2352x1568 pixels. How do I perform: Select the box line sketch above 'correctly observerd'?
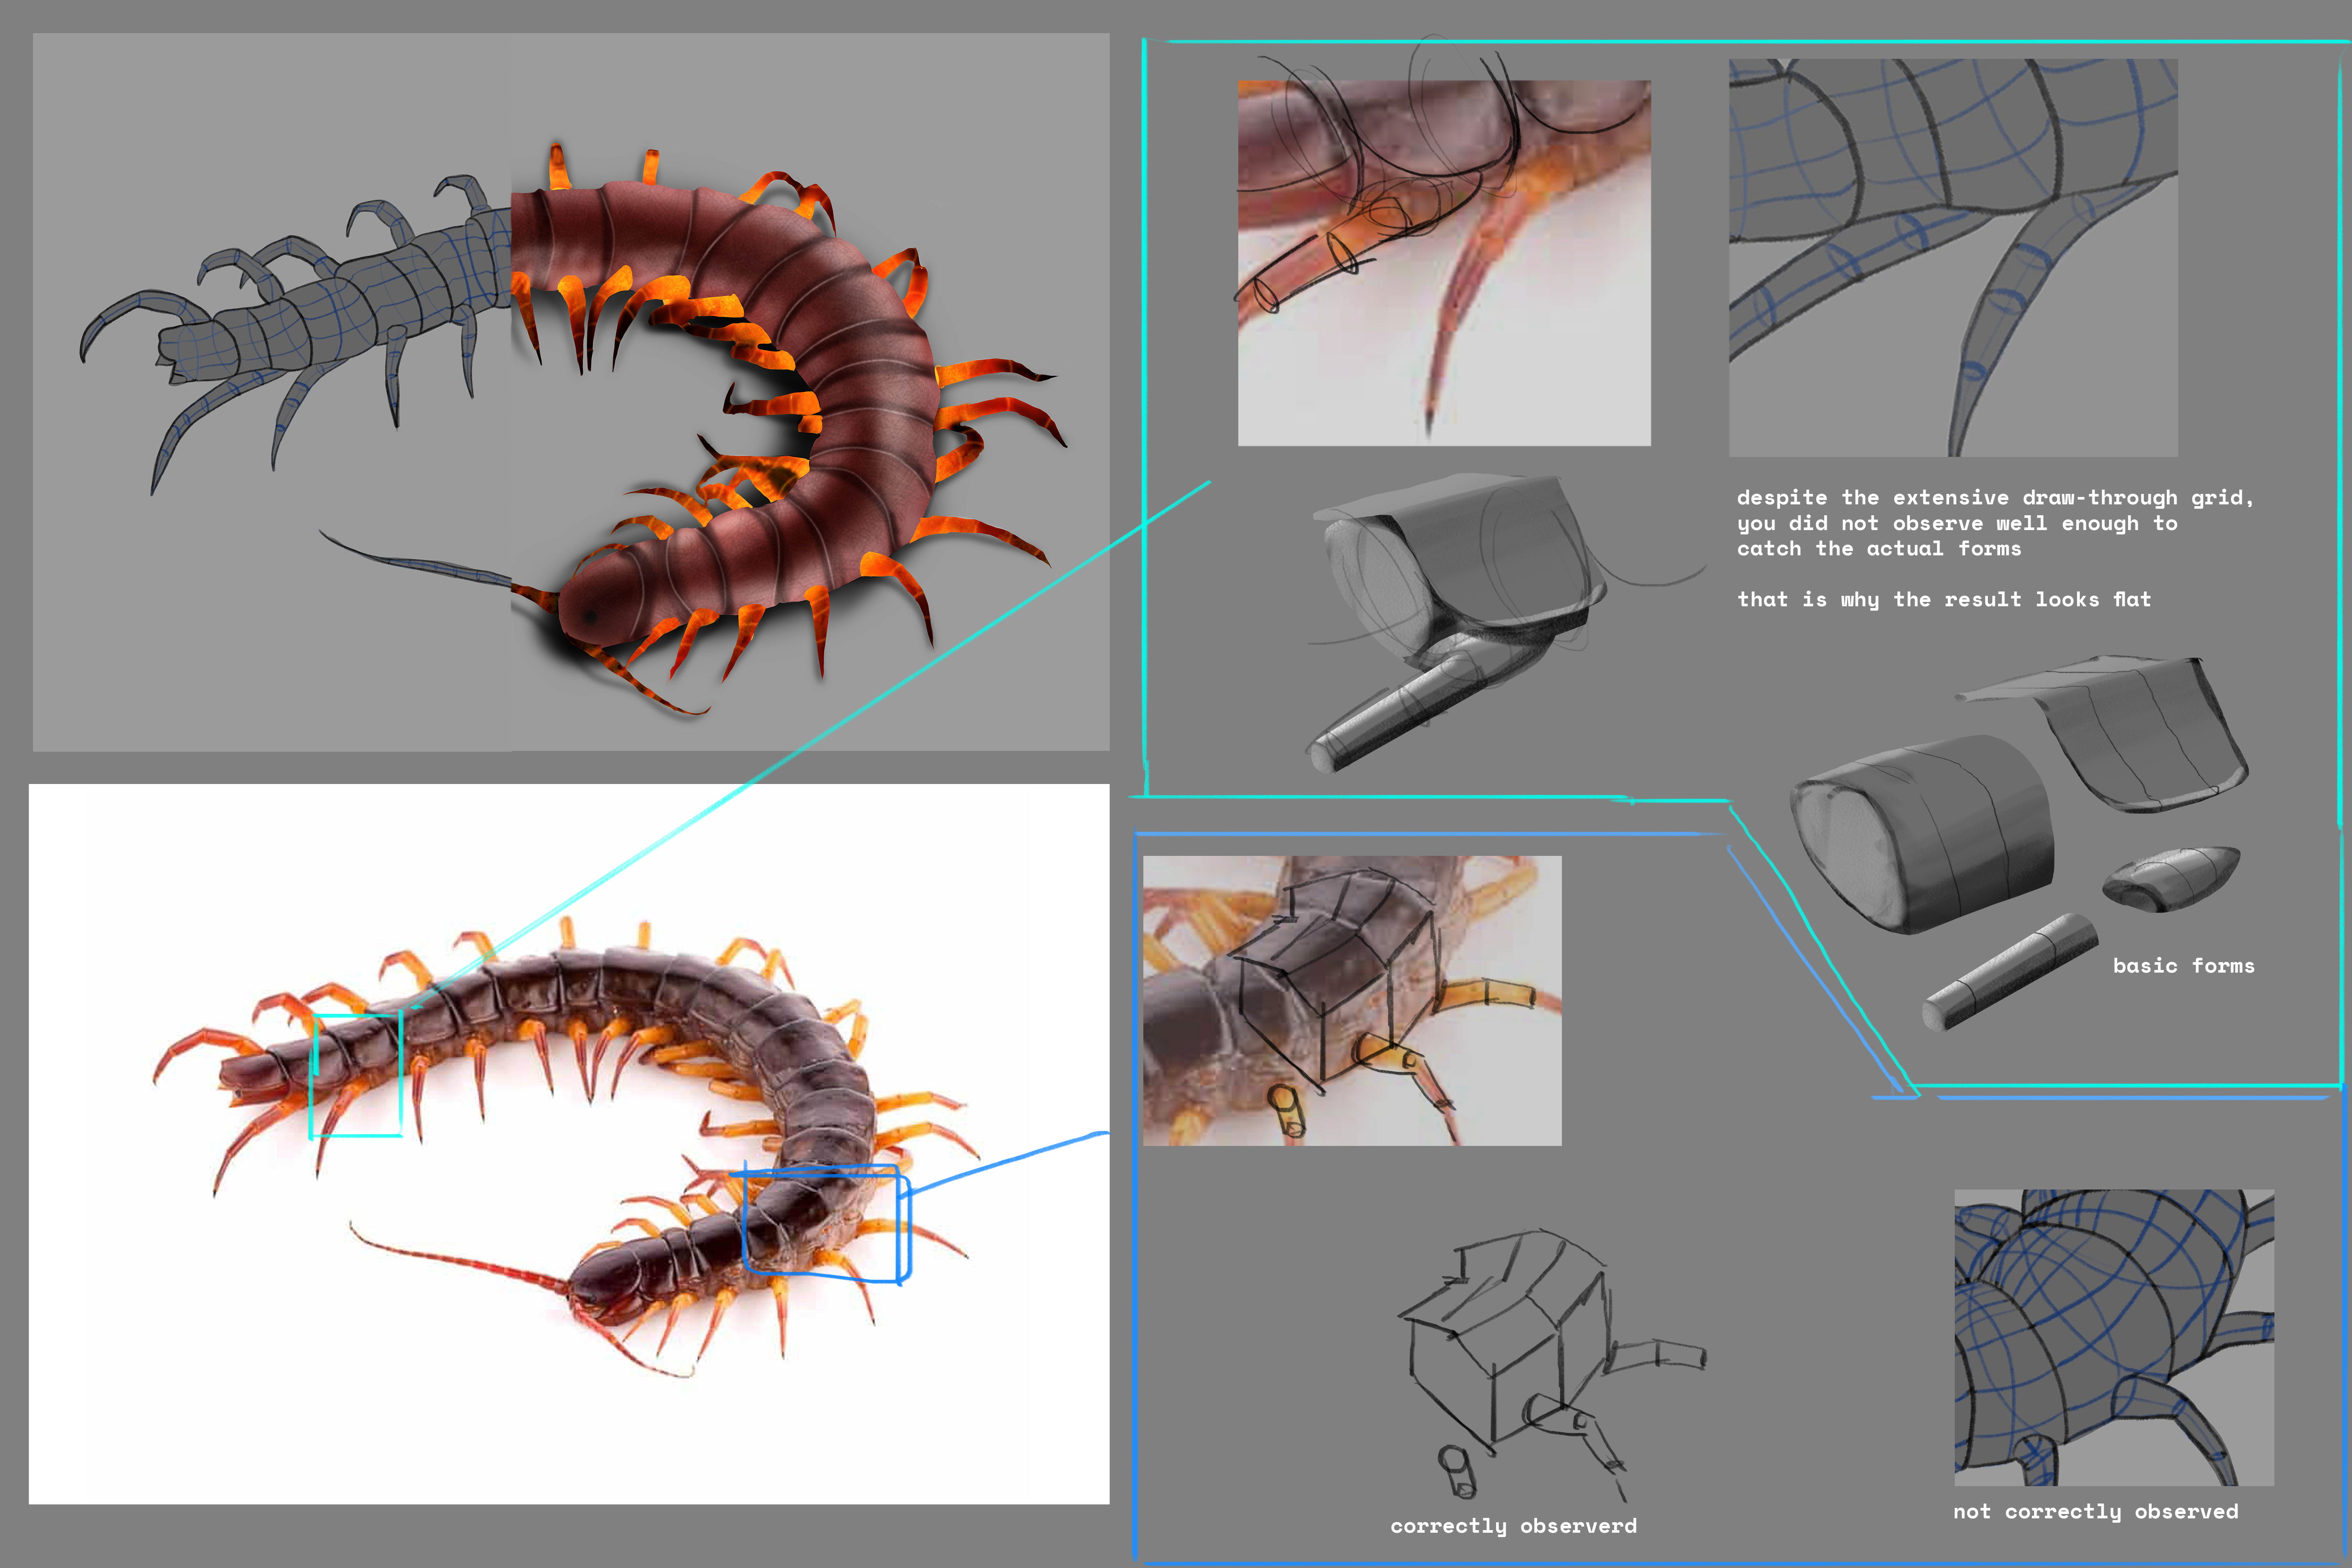pos(1552,1365)
